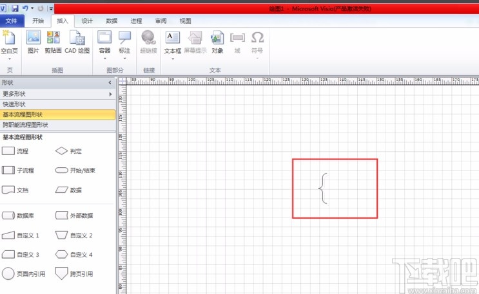Open the 数据 (Data) ribbon tab
The width and height of the screenshot is (479, 294).
click(112, 21)
